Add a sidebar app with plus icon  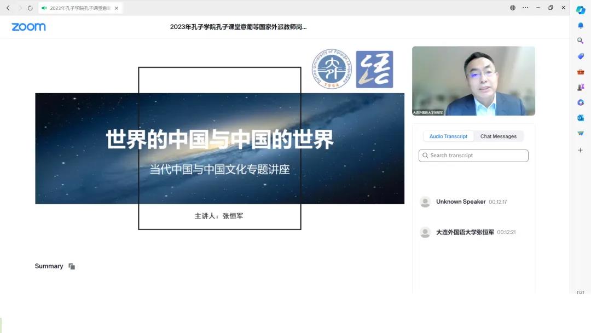[x=581, y=150]
